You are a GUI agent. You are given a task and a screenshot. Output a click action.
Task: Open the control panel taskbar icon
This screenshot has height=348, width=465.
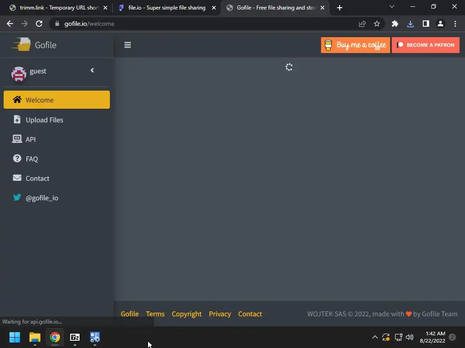pos(95,337)
